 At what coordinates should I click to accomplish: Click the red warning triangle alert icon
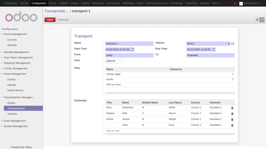[235, 3]
